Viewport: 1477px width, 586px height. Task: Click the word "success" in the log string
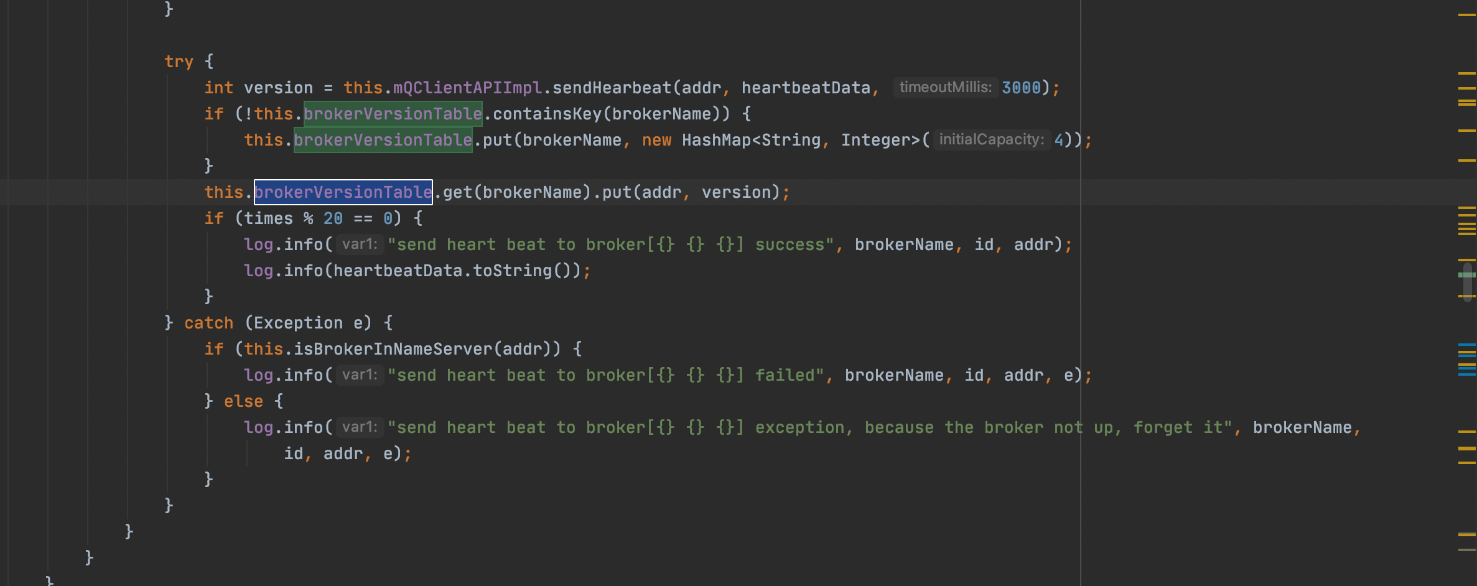click(x=790, y=244)
